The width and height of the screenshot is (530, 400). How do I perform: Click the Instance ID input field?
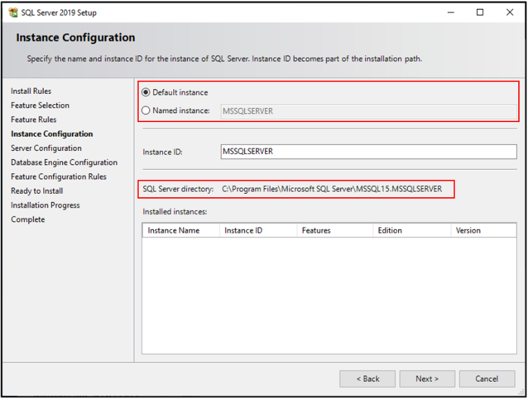369,152
